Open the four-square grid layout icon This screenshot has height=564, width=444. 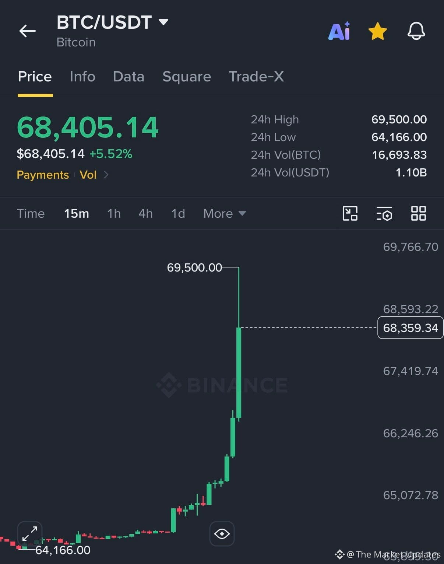419,213
